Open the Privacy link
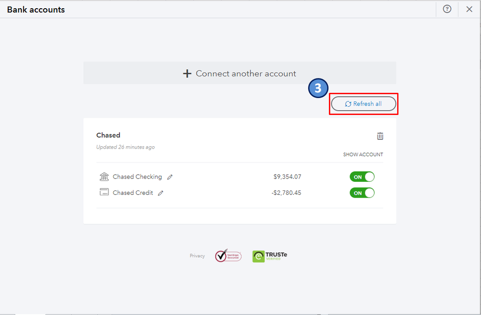481x315 pixels. [197, 255]
